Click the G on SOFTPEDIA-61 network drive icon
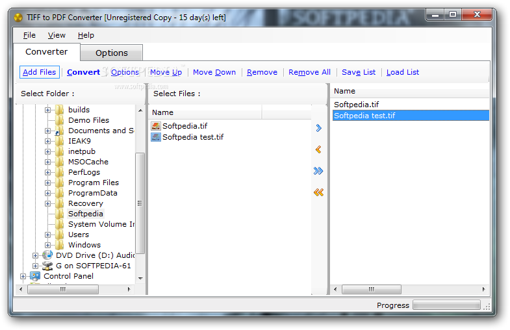The image size is (510, 330). (47, 266)
